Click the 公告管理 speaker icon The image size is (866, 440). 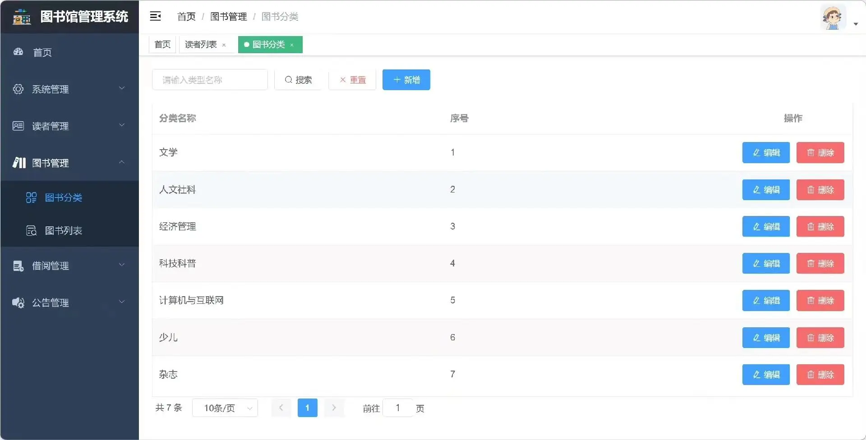click(18, 302)
